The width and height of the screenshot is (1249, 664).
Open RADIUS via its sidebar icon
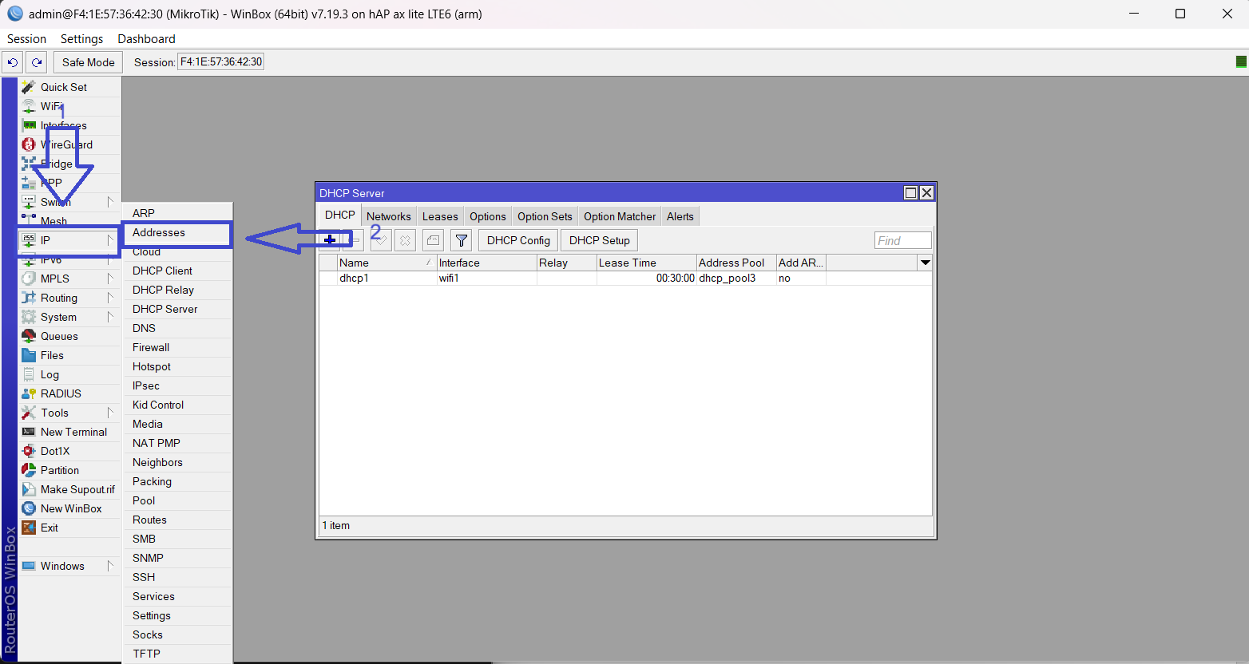click(29, 393)
